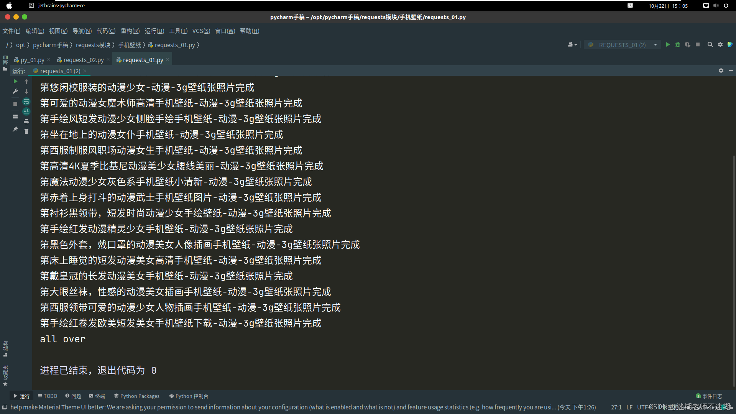Click the print icon in run panel
The width and height of the screenshot is (736, 414).
click(26, 122)
